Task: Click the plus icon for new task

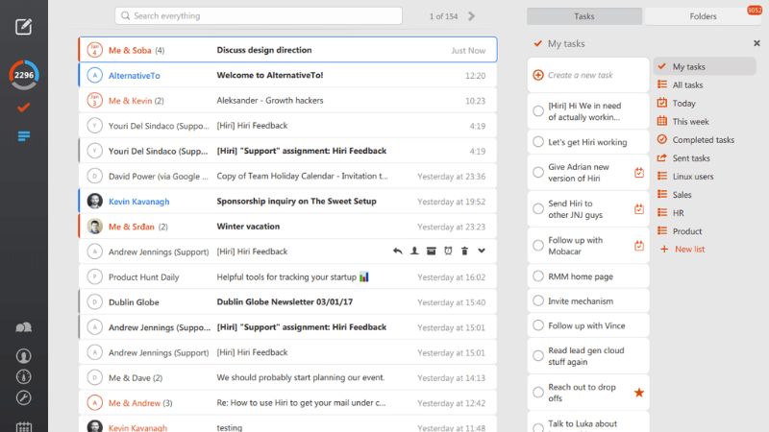Action: point(538,75)
